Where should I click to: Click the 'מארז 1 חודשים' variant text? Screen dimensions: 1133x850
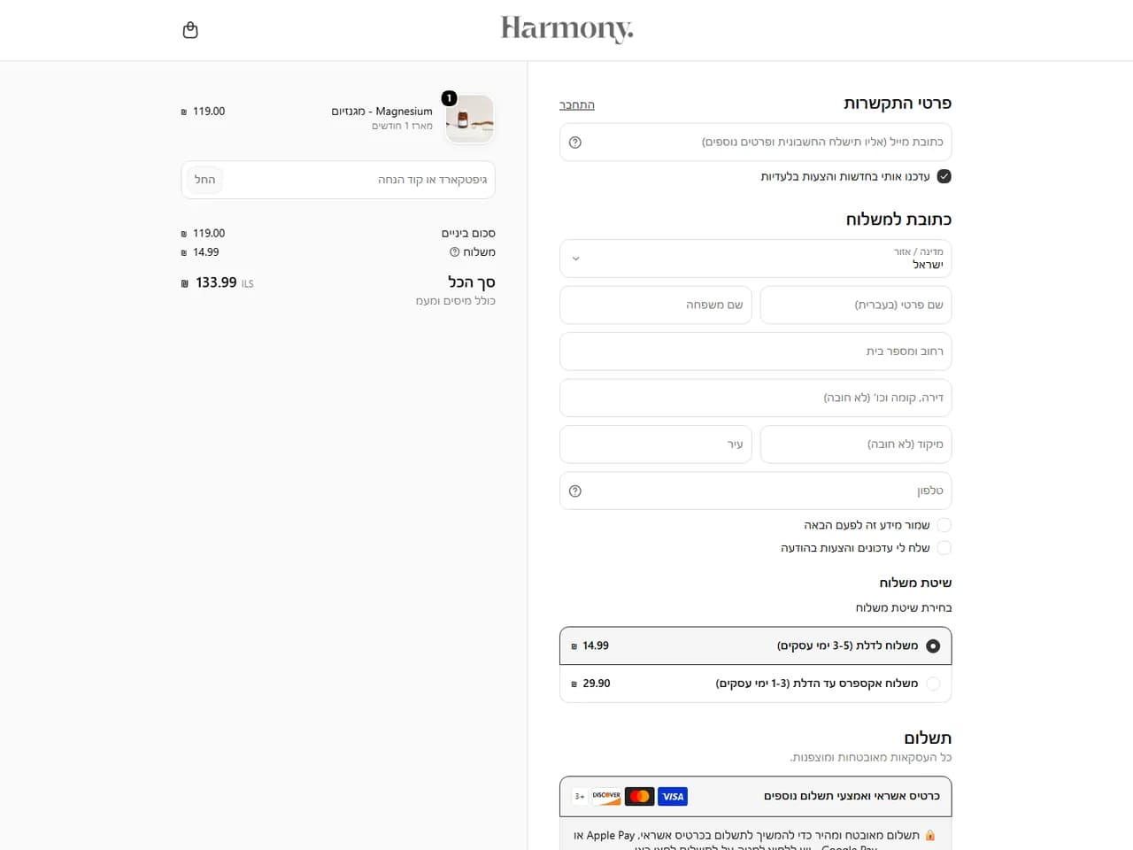coord(402,126)
